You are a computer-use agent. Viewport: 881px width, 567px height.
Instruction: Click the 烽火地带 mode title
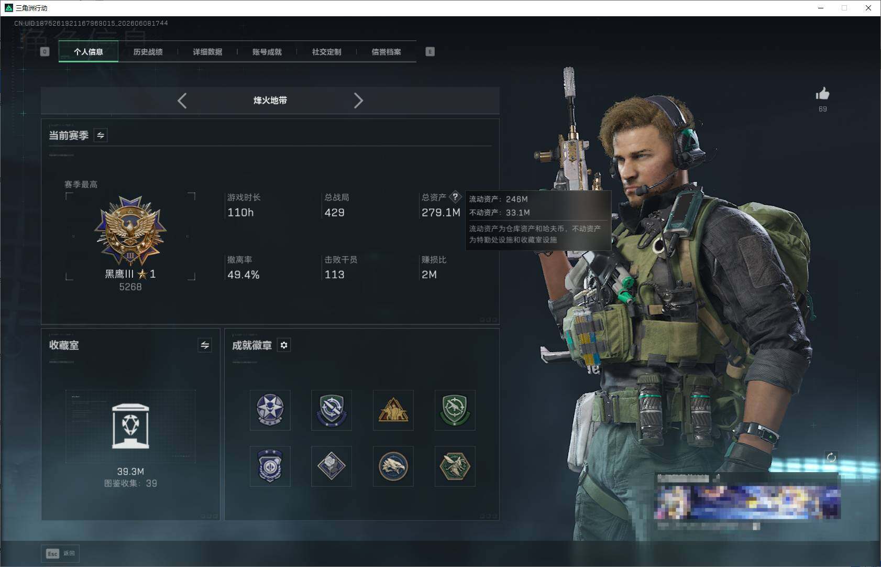tap(270, 101)
